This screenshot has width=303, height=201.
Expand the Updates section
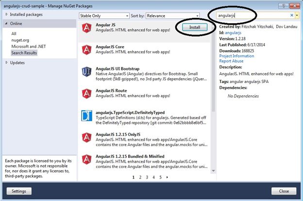[x=7, y=63]
